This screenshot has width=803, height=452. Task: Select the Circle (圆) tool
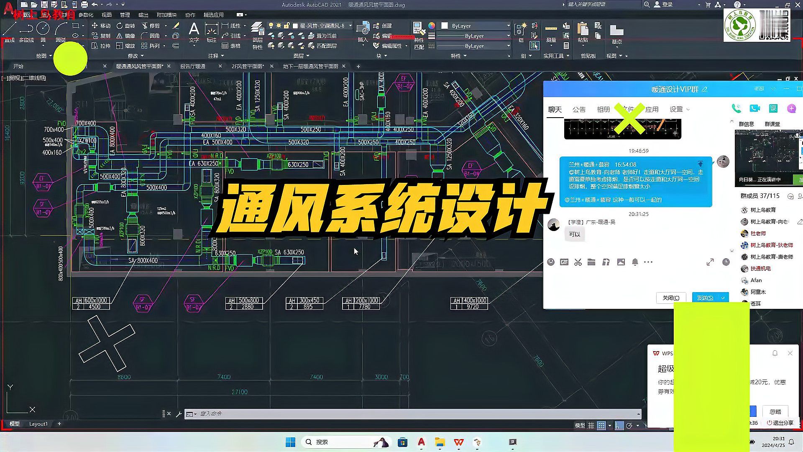pos(43,31)
